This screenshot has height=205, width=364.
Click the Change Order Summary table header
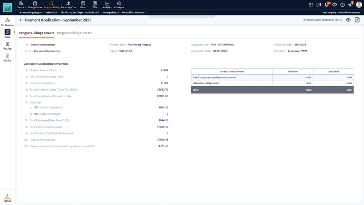click(232, 72)
